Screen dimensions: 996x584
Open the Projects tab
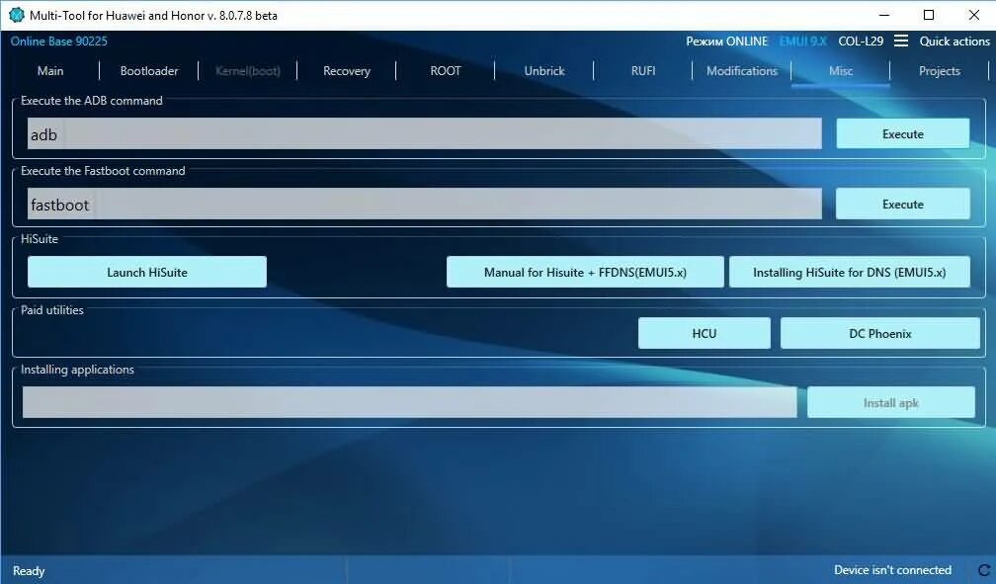(x=940, y=71)
